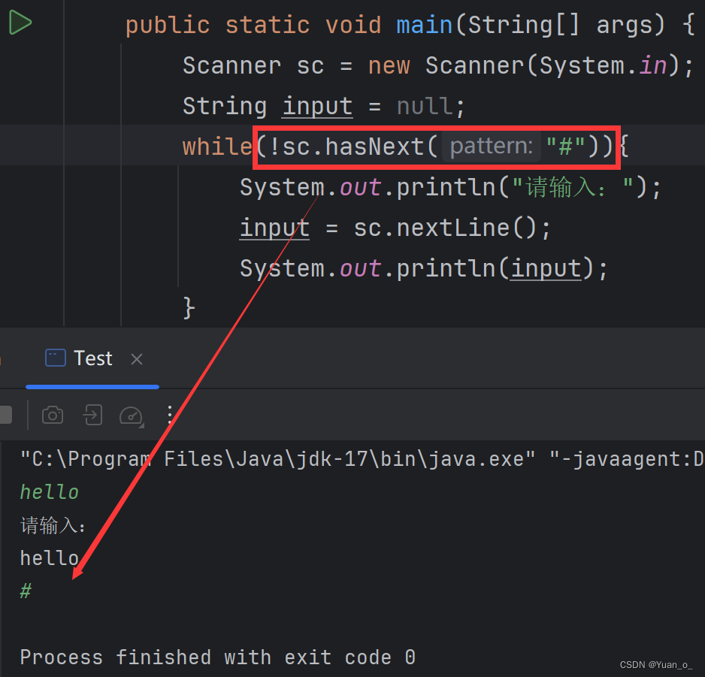Place cursor on the underlined input variable
Image resolution: width=705 pixels, height=677 pixels.
click(x=316, y=105)
